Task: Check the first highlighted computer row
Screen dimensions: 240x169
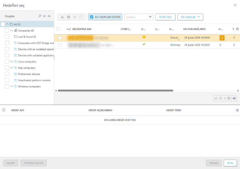Action: click(60, 38)
